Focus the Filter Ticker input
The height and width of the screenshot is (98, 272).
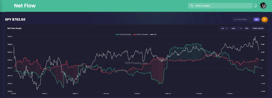point(244,20)
